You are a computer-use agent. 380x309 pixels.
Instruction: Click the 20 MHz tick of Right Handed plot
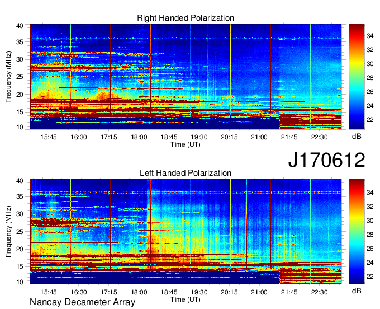20,95
